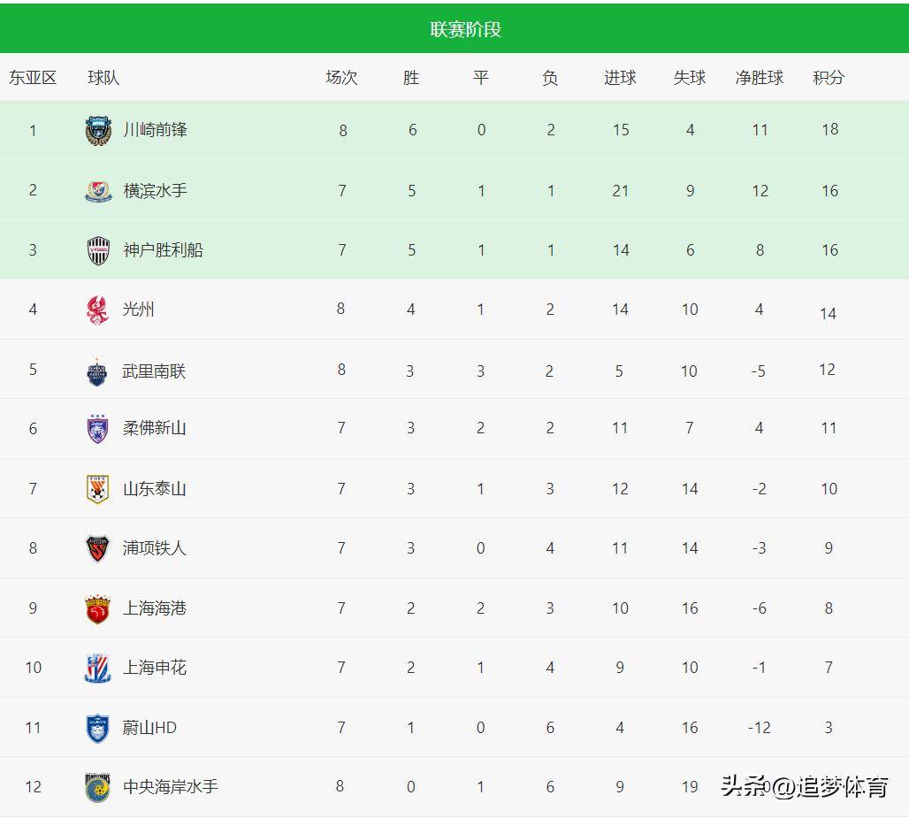Open the 上海海港 red crest icon
This screenshot has width=909, height=818.
(97, 608)
